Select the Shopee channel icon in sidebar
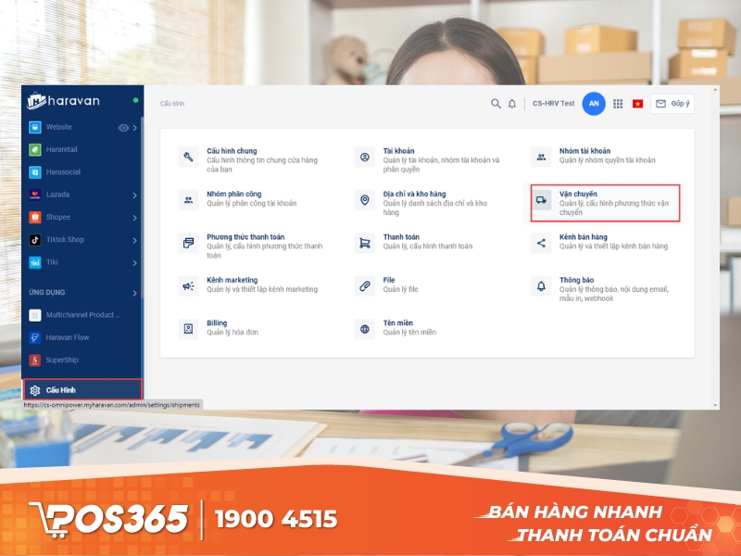The height and width of the screenshot is (556, 741). tap(35, 217)
